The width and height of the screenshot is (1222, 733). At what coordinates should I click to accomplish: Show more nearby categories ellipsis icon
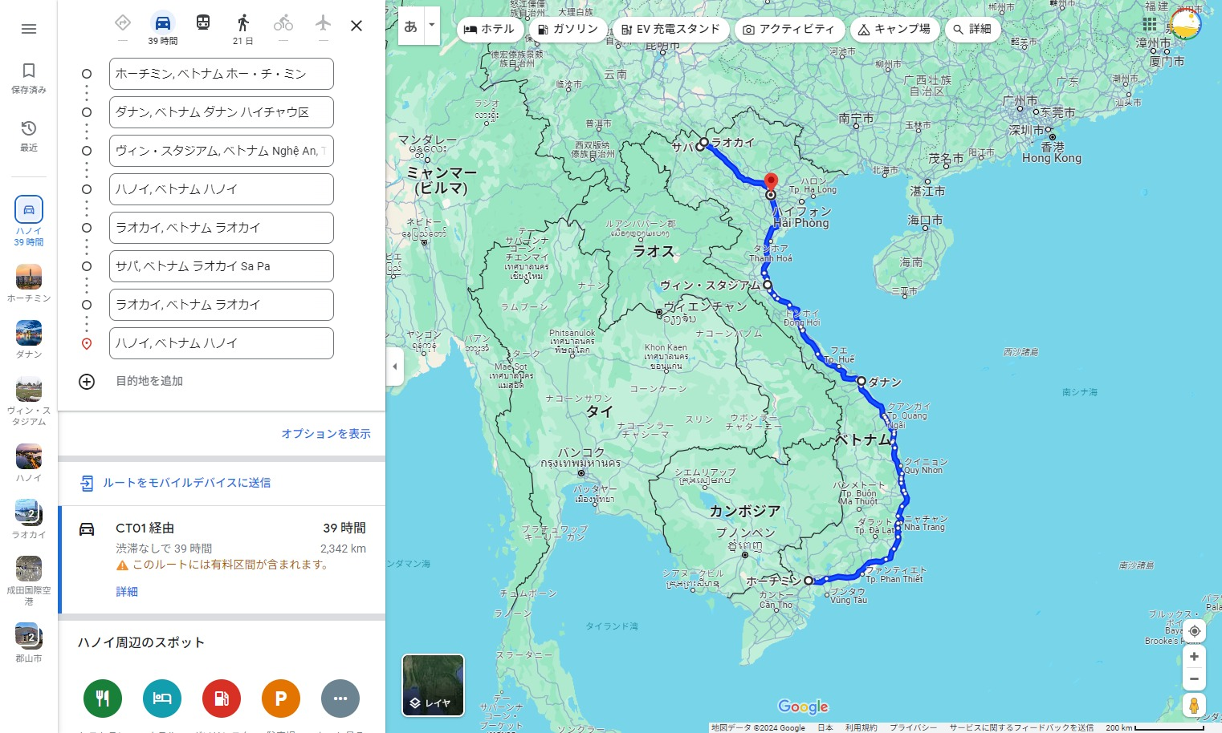point(340,699)
